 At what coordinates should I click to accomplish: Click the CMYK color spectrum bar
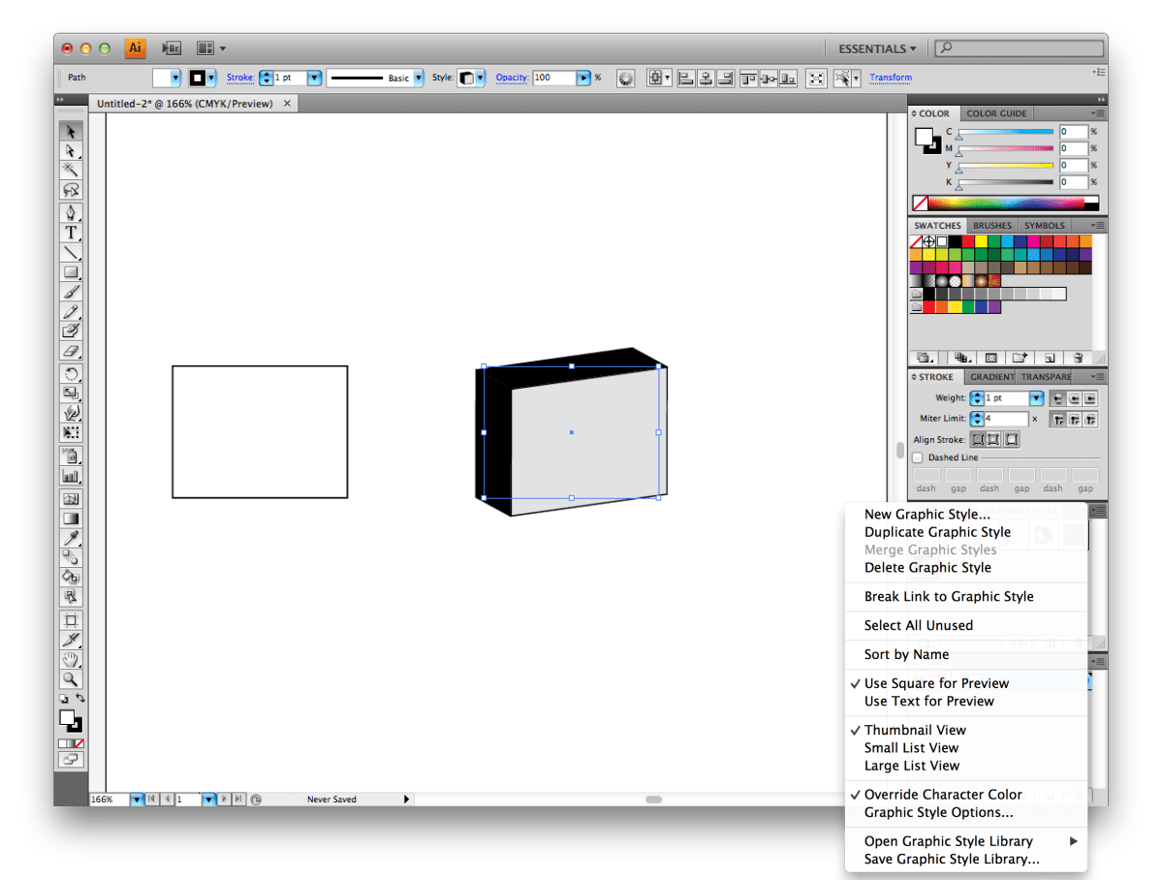(x=1006, y=204)
